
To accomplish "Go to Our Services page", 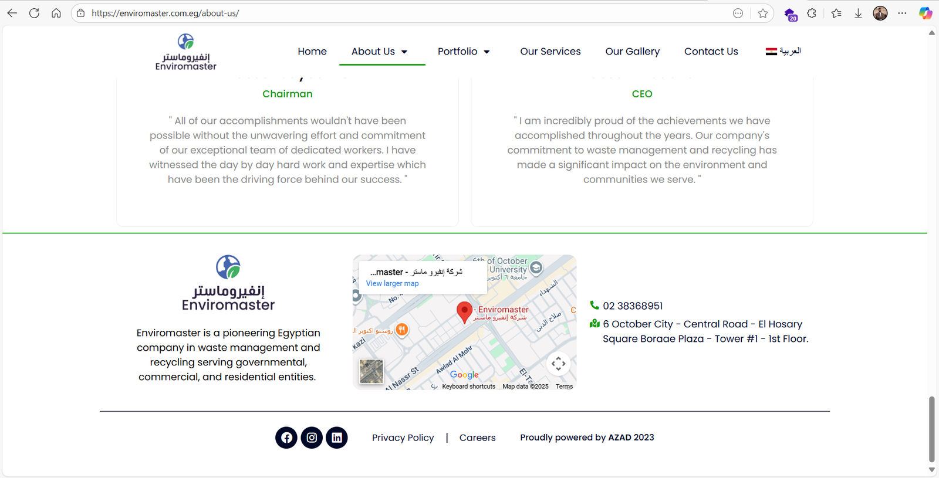I will click(550, 52).
